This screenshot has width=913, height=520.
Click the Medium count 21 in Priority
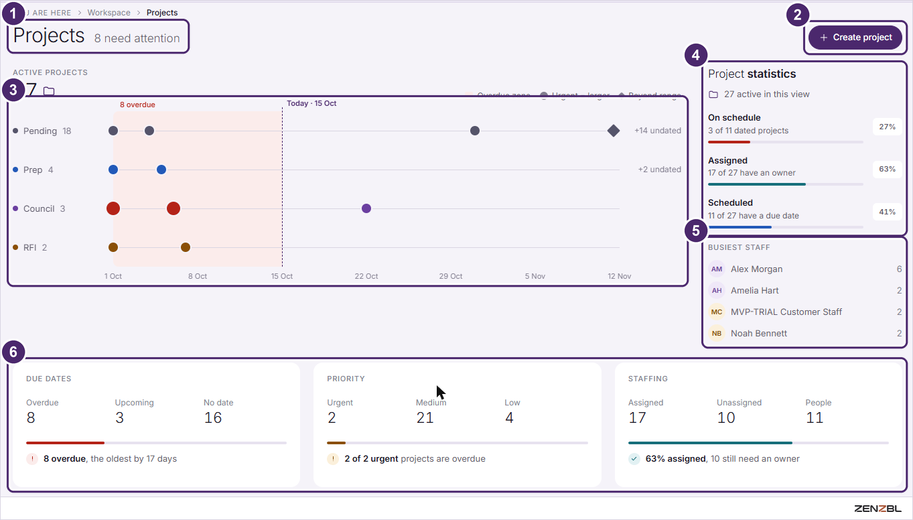pyautogui.click(x=425, y=418)
